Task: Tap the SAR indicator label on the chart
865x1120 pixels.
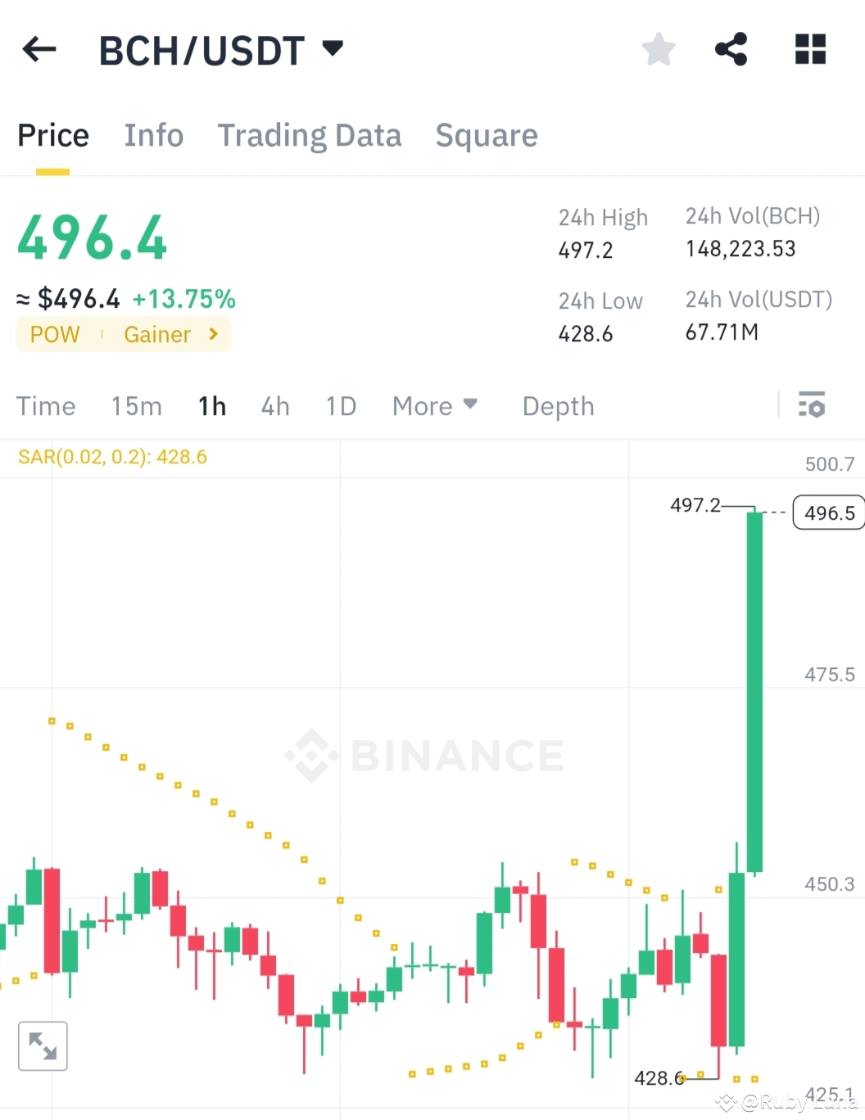Action: pyautogui.click(x=112, y=457)
